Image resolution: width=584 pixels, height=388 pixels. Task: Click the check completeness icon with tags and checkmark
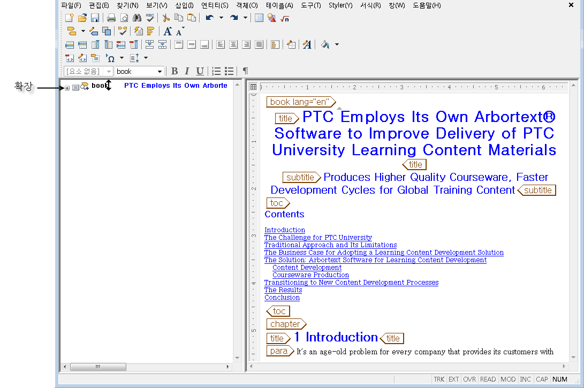coord(123,31)
